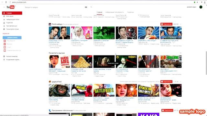The height and width of the screenshot is (116, 207).
Task: Click the gaming channel red icon in sidebar
Action: click(5, 51)
